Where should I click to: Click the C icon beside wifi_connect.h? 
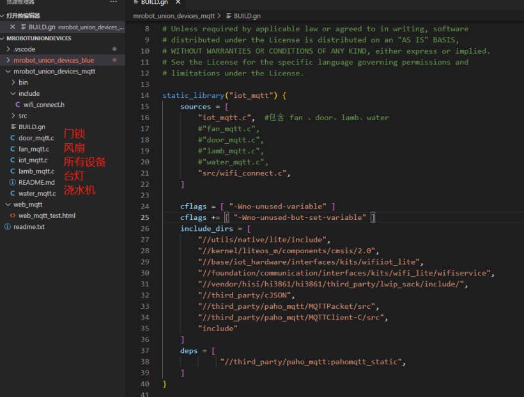point(18,105)
